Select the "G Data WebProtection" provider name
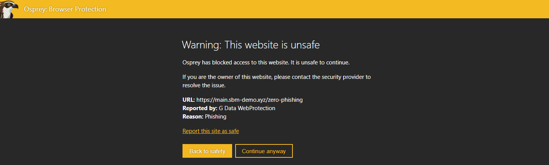This screenshot has height=165, width=549. [x=247, y=108]
